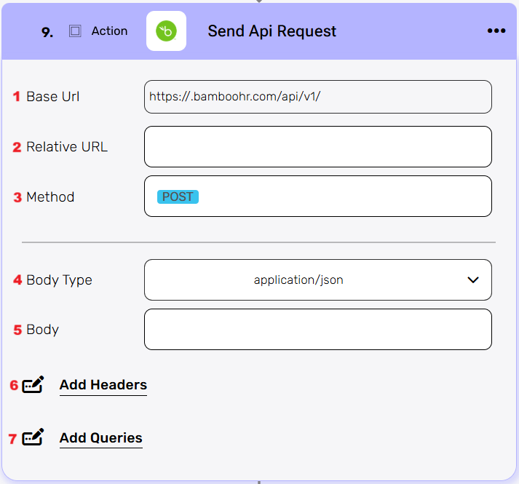The width and height of the screenshot is (519, 484).
Task: Click the Relative URL field label
Action: (67, 147)
